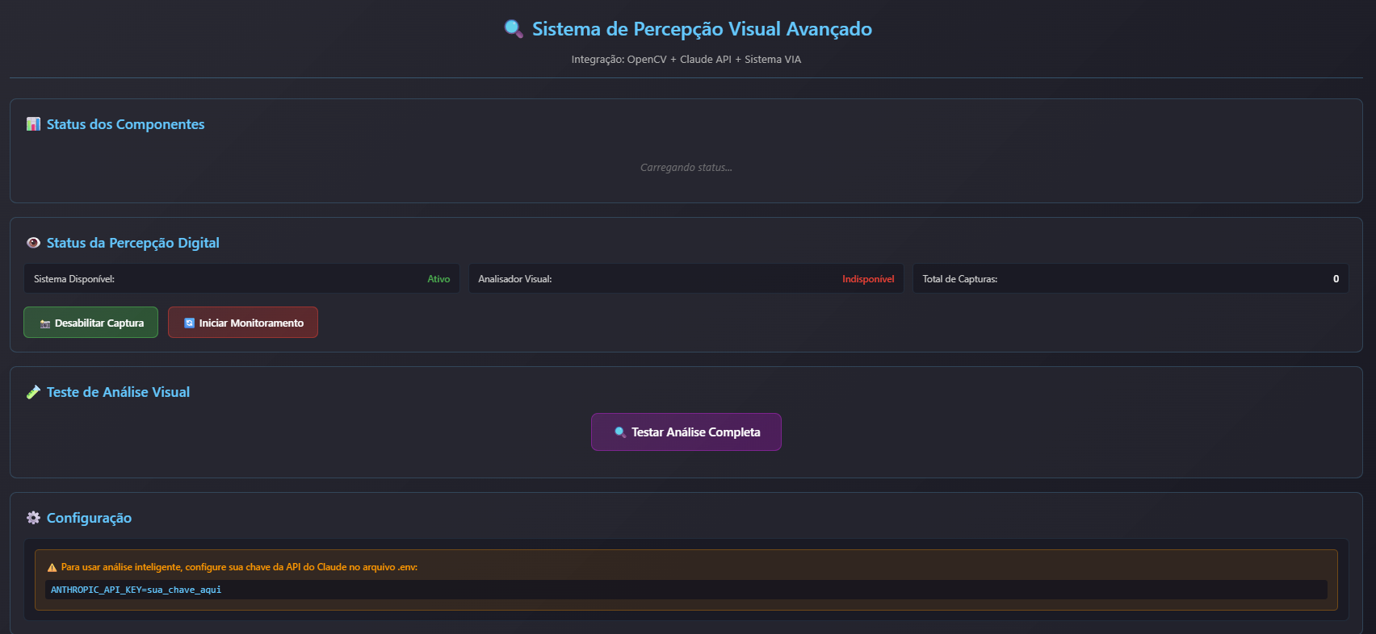
Task: Click the refresh icon on Iniciar Monitoramento
Action: click(x=190, y=323)
